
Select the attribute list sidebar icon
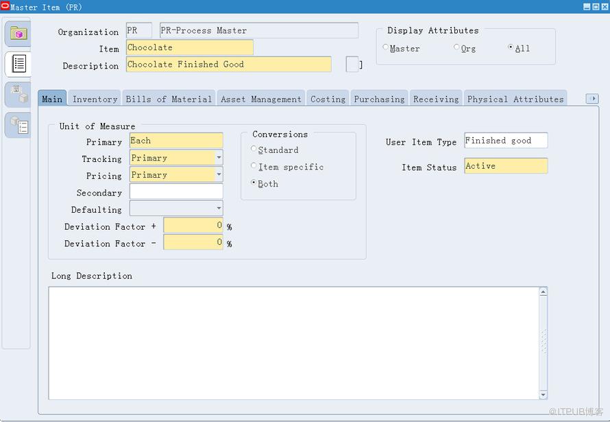19,64
